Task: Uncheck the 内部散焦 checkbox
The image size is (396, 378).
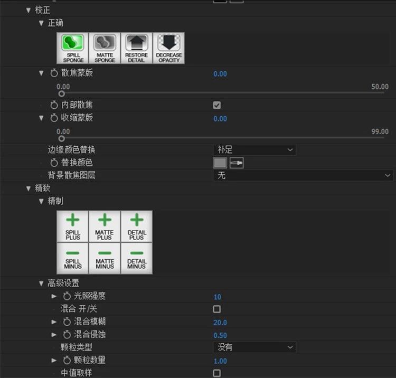Action: tap(216, 105)
